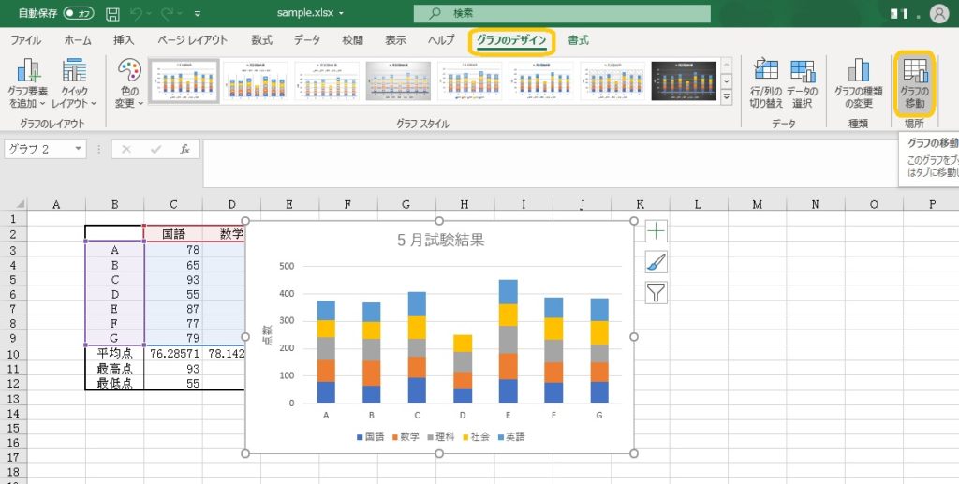
Task: Expand the Name Box dropdown arrow
Action: pyautogui.click(x=78, y=149)
